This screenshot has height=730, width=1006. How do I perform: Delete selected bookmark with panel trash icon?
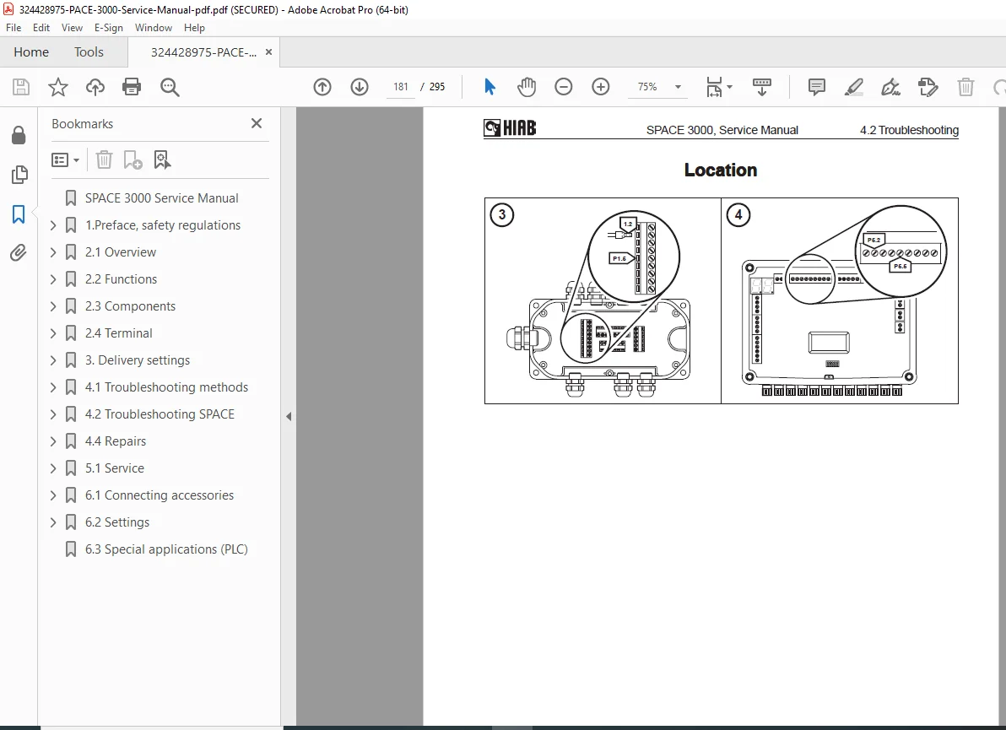click(104, 160)
